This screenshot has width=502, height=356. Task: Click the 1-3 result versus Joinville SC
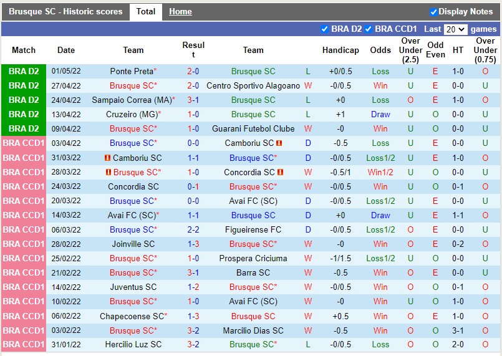pyautogui.click(x=193, y=244)
